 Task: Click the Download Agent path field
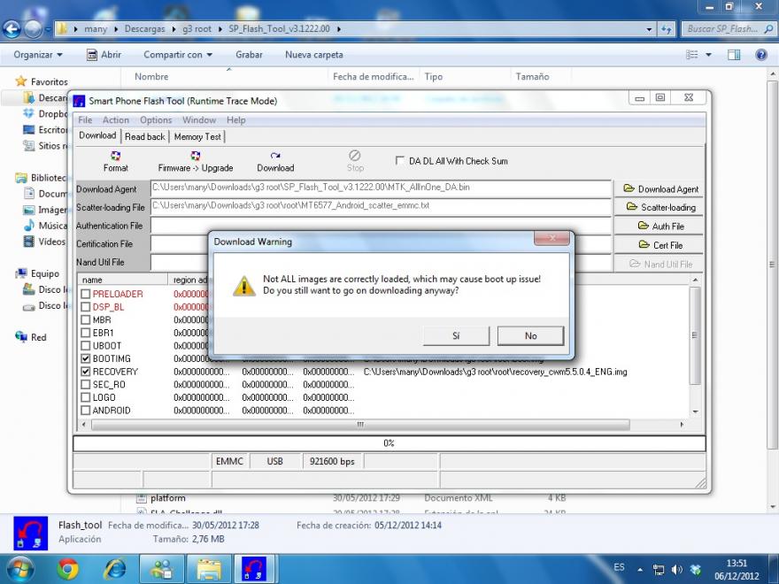point(381,188)
